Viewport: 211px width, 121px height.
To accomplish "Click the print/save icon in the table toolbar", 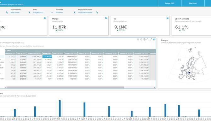I will (144, 39).
